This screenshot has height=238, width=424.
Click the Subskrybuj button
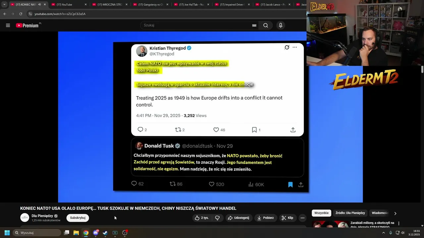[78, 218]
